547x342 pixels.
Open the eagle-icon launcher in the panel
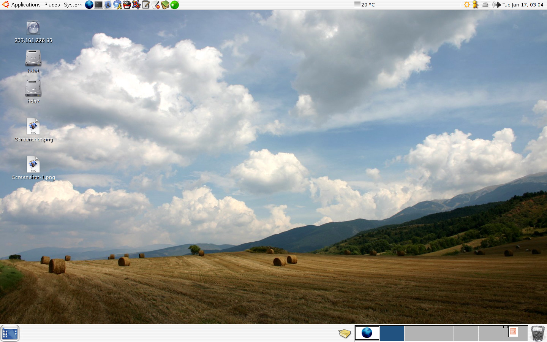108,5
